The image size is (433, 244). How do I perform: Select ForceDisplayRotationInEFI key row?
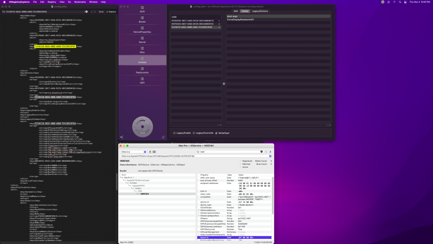click(278, 20)
